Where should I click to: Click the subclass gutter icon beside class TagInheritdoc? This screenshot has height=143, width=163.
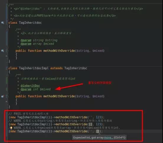coord(2,23)
